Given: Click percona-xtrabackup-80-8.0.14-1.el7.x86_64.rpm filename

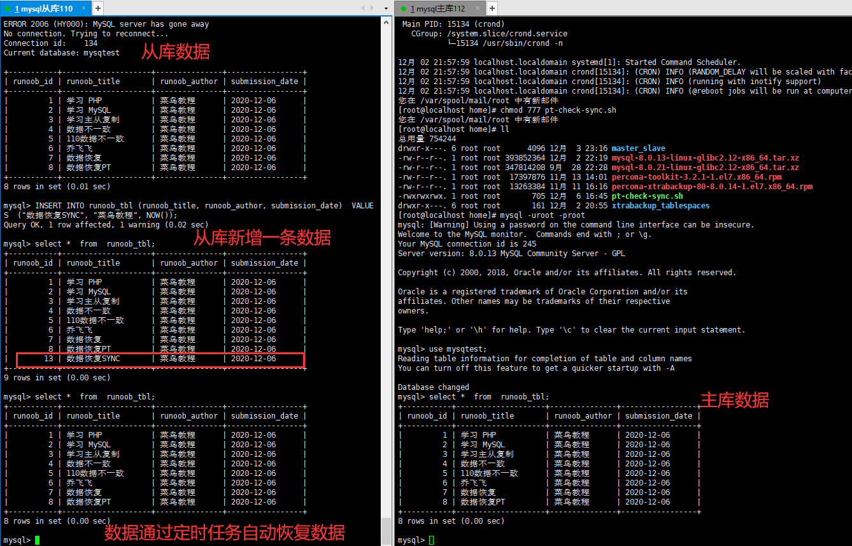Looking at the screenshot, I should [712, 187].
